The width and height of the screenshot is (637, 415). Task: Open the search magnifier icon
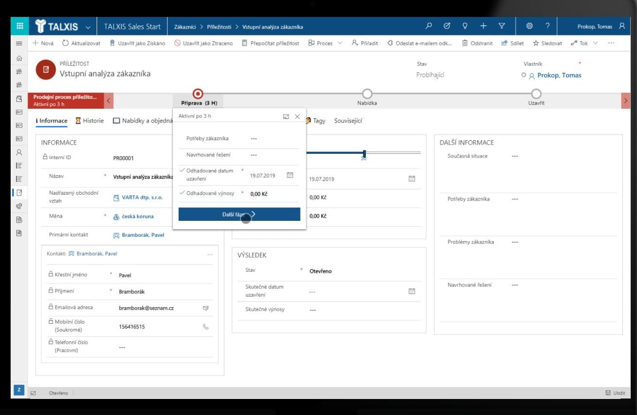429,26
